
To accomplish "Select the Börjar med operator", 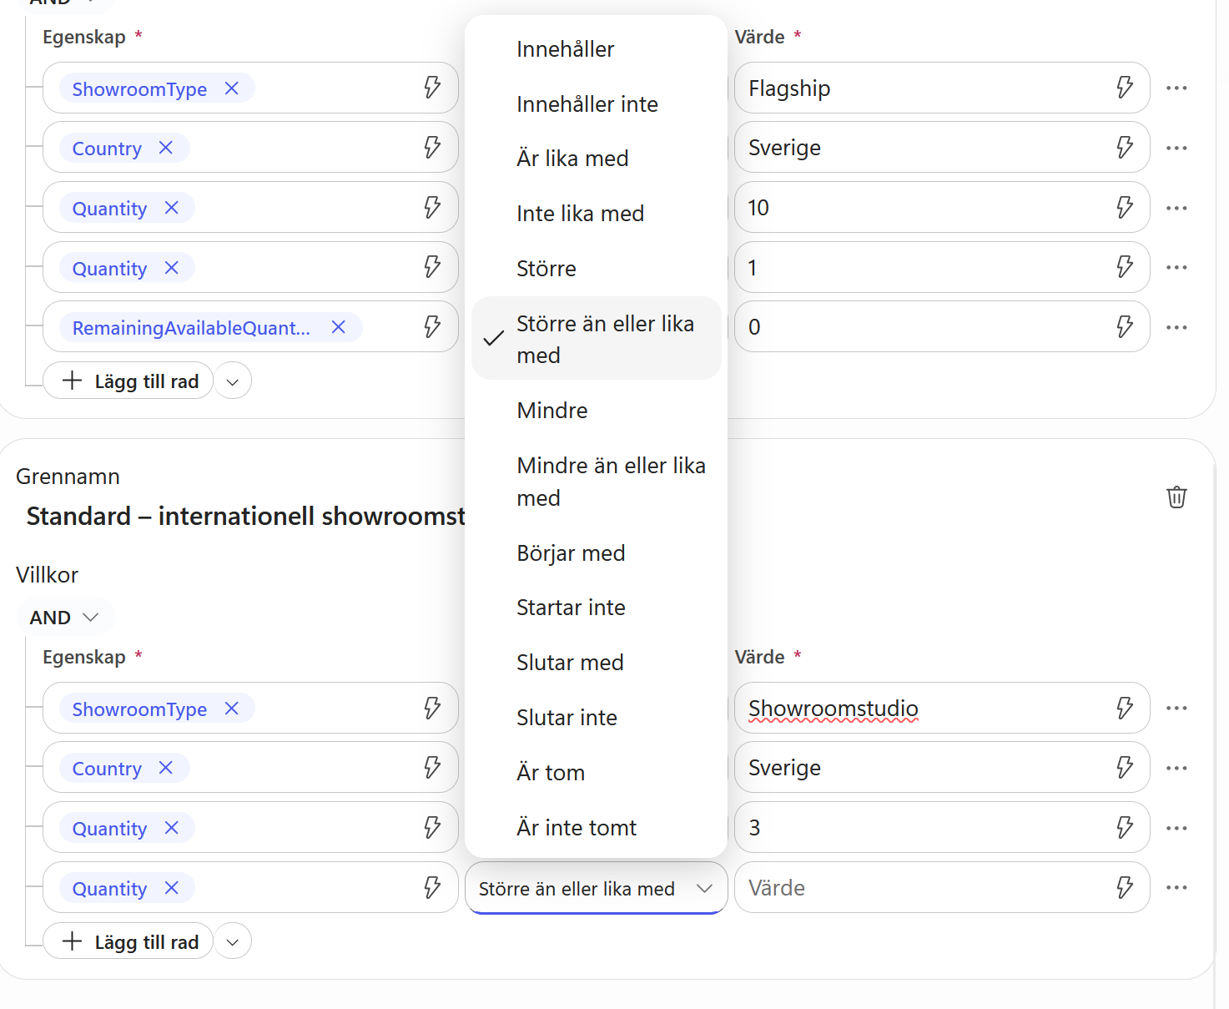I will 597,553.
